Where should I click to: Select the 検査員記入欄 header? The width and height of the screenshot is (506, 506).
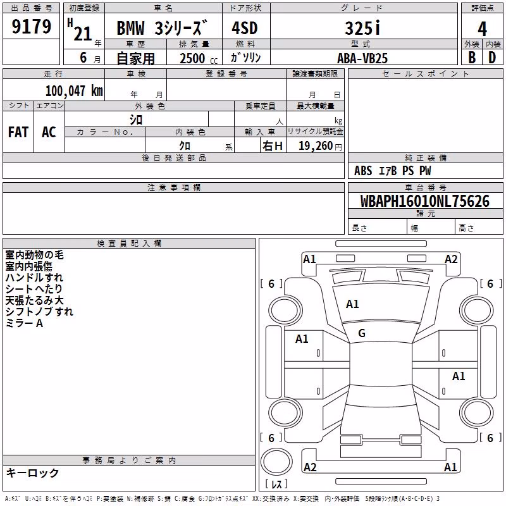tap(129, 244)
